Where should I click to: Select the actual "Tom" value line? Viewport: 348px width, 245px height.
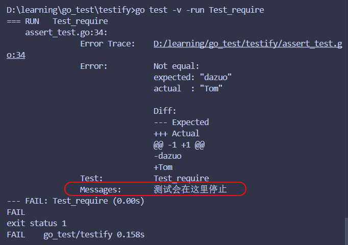point(188,89)
